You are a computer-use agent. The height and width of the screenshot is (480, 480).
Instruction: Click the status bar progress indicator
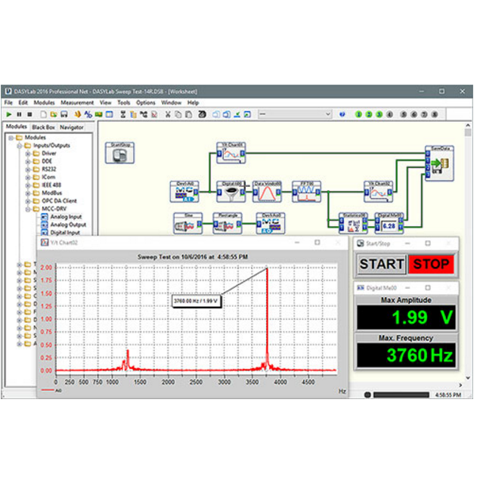tap(401, 395)
